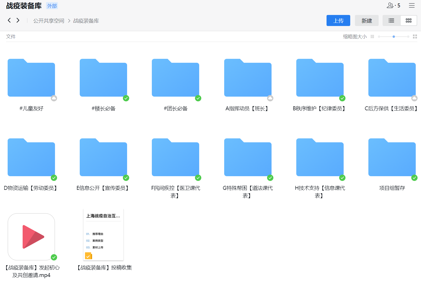Click the cloud badge on C后方保供 folder
The image size is (421, 282).
414,98
